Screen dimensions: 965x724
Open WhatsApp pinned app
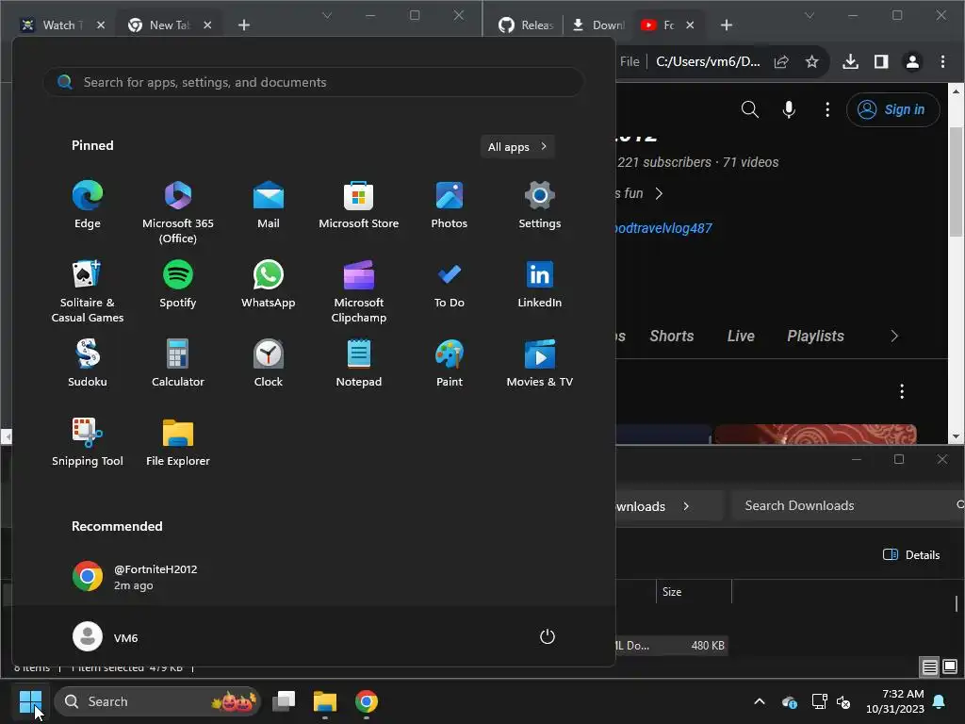click(x=269, y=285)
